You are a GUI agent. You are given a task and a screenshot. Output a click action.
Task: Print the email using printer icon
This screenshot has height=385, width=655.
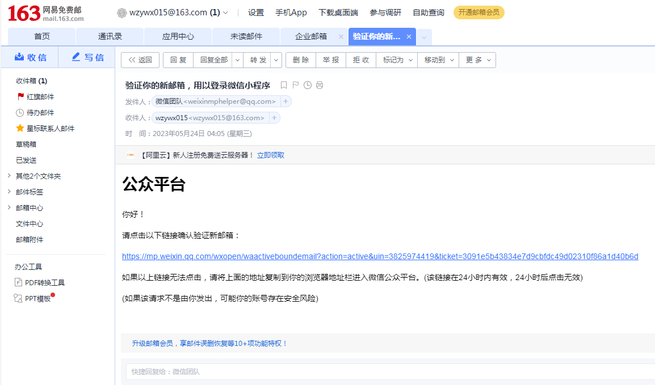pos(320,85)
